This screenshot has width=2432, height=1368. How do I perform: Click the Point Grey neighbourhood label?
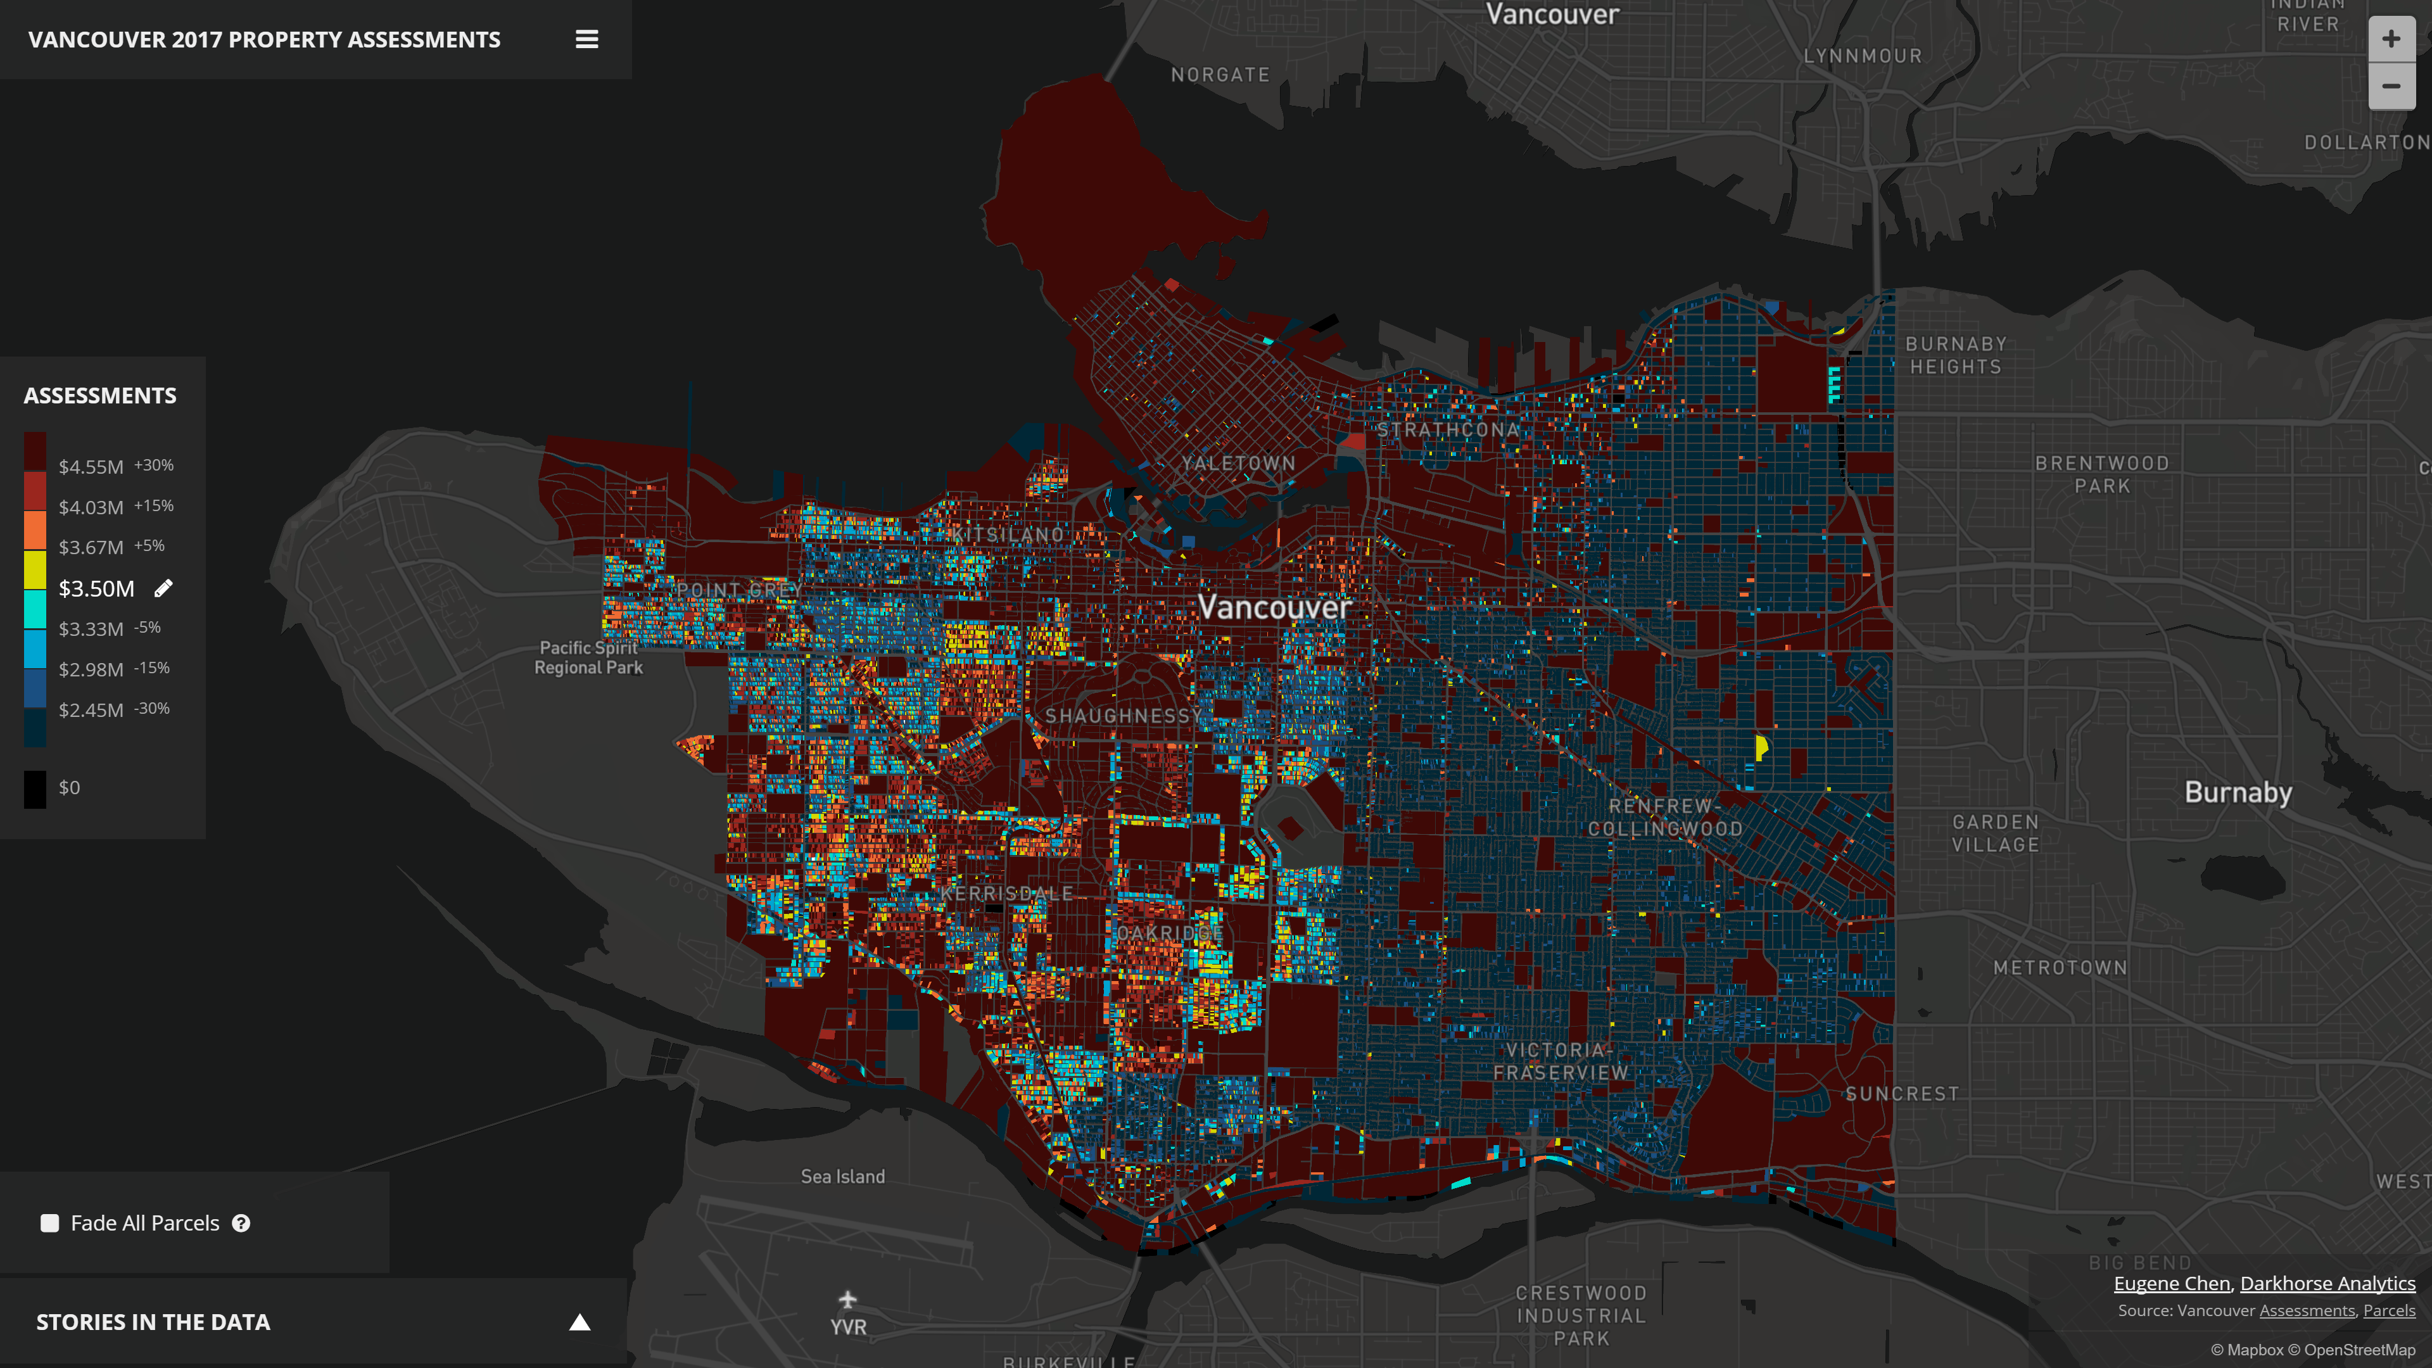click(x=739, y=590)
